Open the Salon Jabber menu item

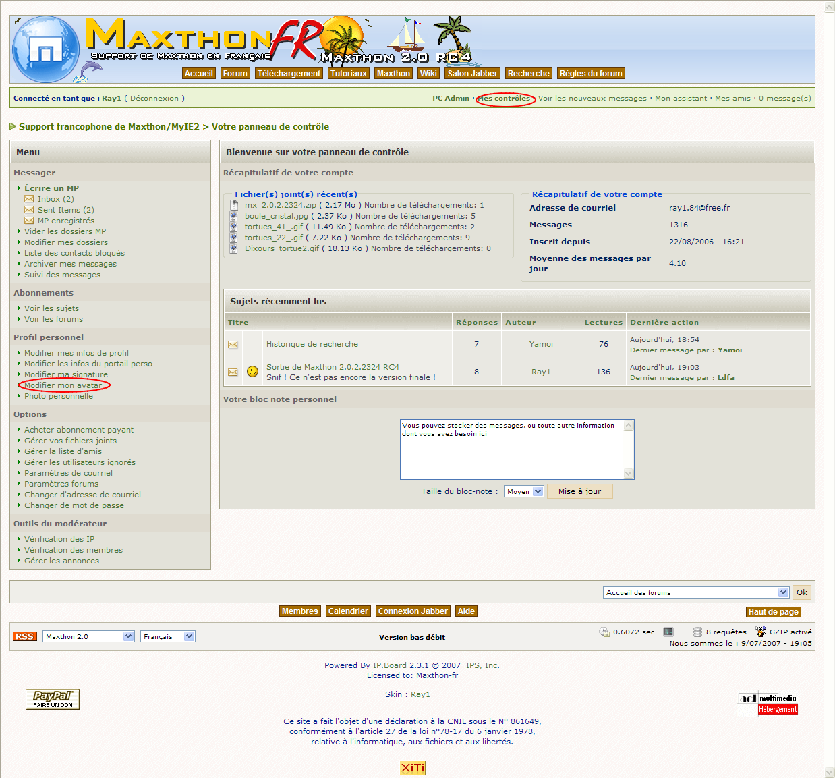tap(473, 74)
